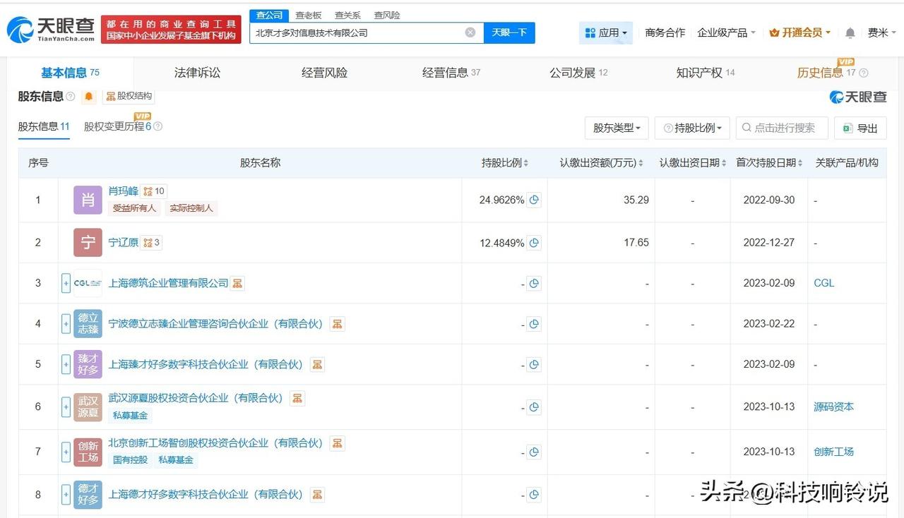Screen dimensions: 904x518
Task: Open the 商务合作 link
Action: click(x=665, y=32)
